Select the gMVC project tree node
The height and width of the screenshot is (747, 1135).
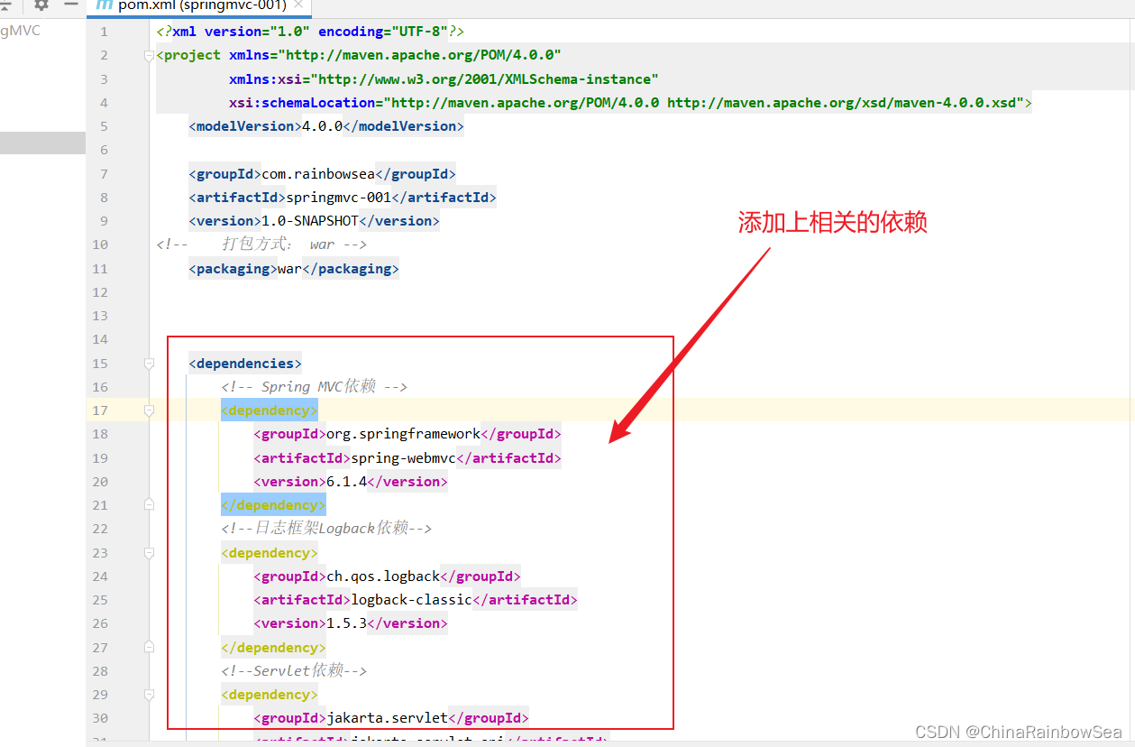click(x=20, y=31)
